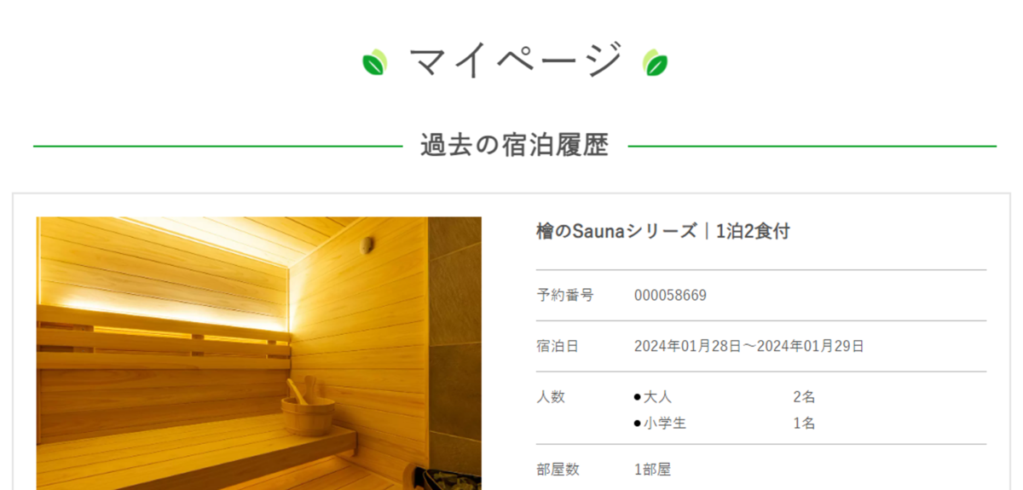Click the wooden bucket in the sauna photo
1023x490 pixels.
306,409
